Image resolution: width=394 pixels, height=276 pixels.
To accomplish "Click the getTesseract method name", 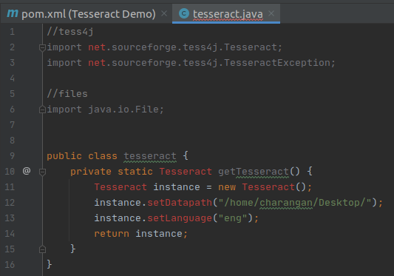I will click(x=254, y=172).
